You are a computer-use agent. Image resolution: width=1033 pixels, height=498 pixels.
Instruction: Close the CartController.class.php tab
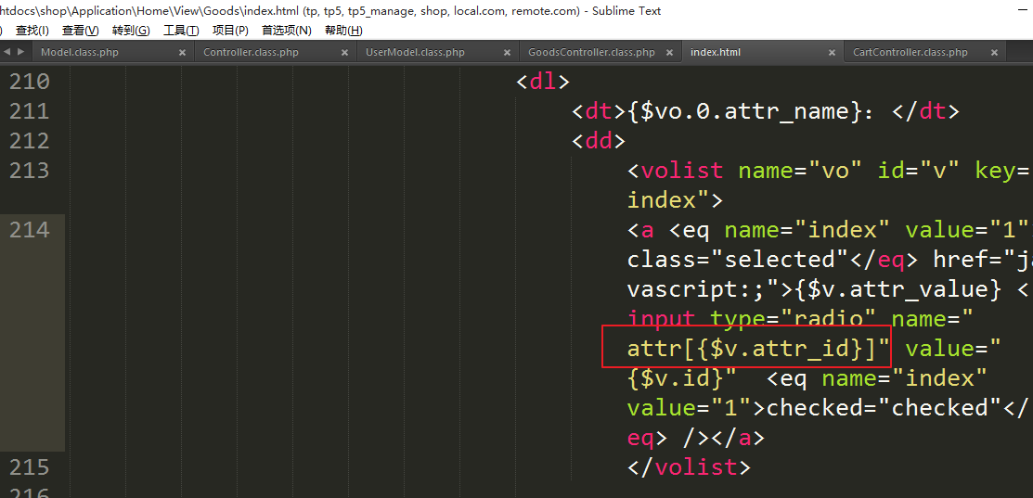[x=995, y=53]
